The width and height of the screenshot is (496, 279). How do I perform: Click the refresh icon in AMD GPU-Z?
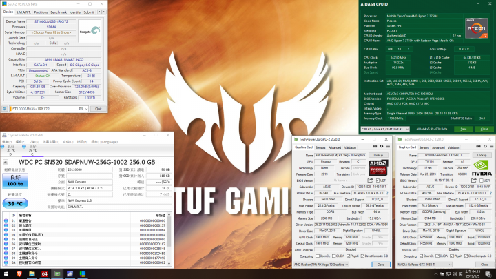pyautogui.click(x=382, y=147)
